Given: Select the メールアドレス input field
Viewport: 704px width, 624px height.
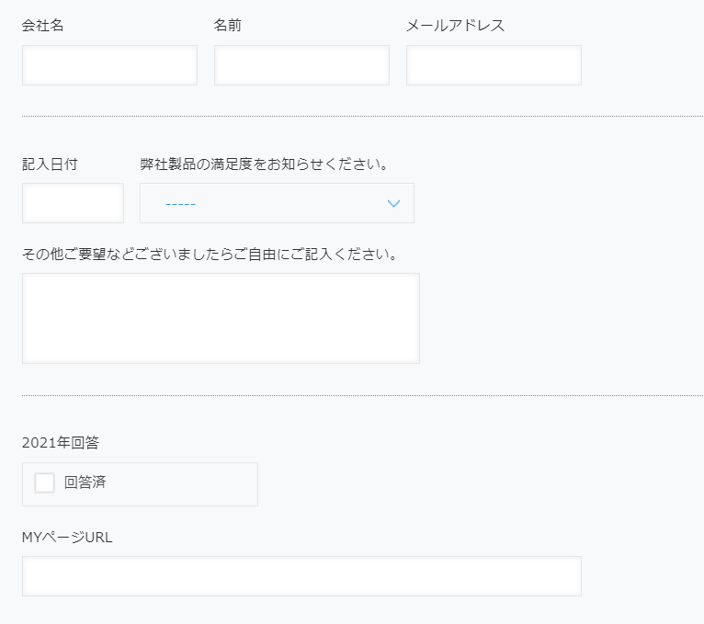Looking at the screenshot, I should (494, 65).
